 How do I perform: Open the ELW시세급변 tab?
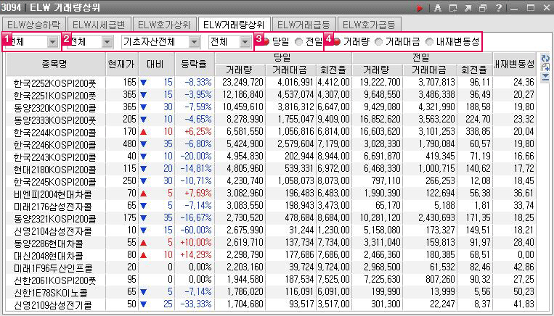[x=99, y=25]
